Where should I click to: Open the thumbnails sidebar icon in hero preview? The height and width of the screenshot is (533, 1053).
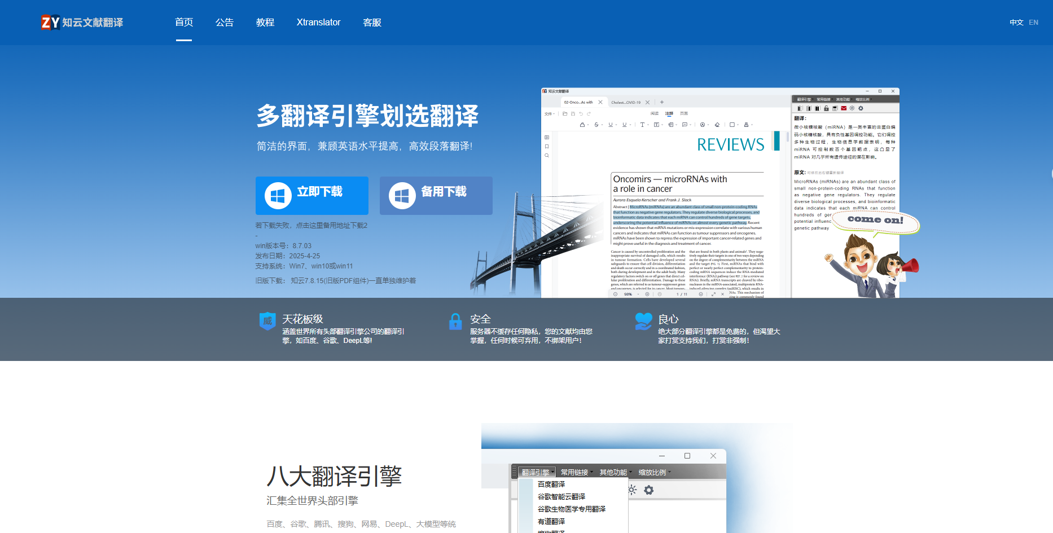coord(547,137)
